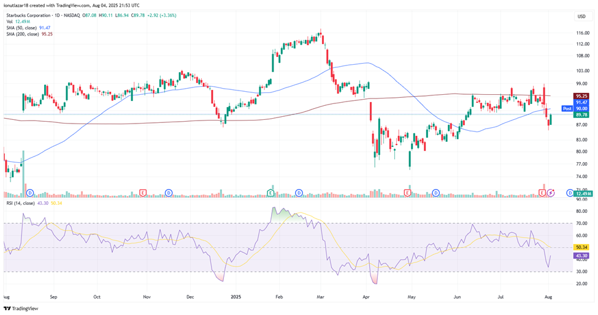The width and height of the screenshot is (598, 315).
Task: Select the rightmost dividend D marker
Action: (x=571, y=193)
